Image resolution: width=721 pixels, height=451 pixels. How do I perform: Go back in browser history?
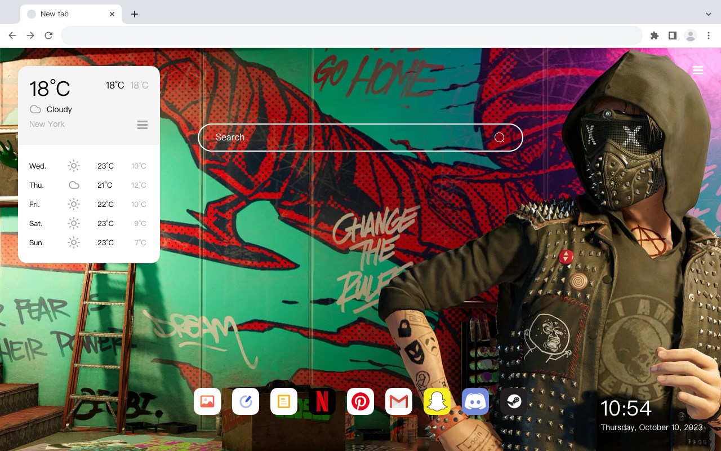point(12,36)
